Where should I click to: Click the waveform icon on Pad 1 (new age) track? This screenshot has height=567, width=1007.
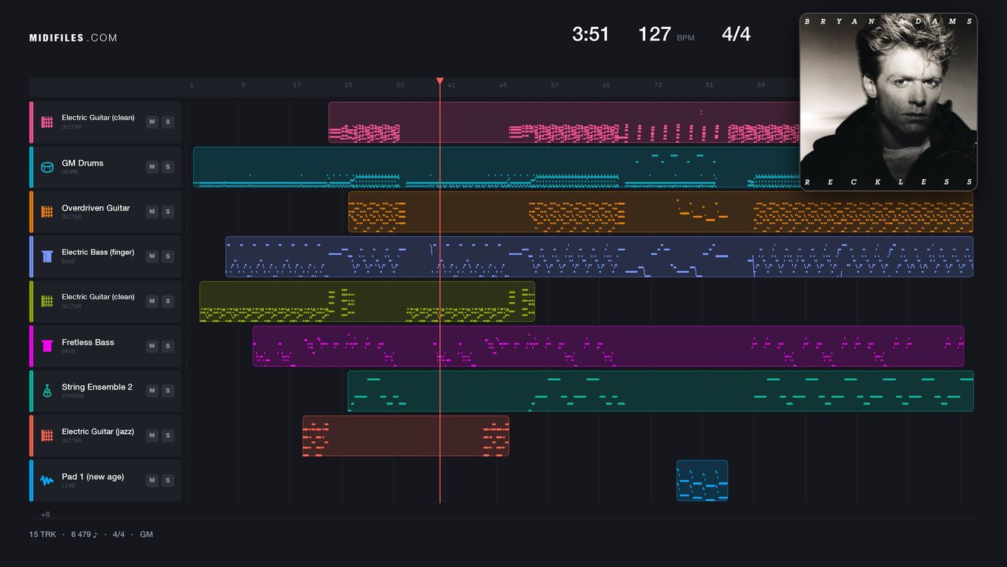click(47, 480)
